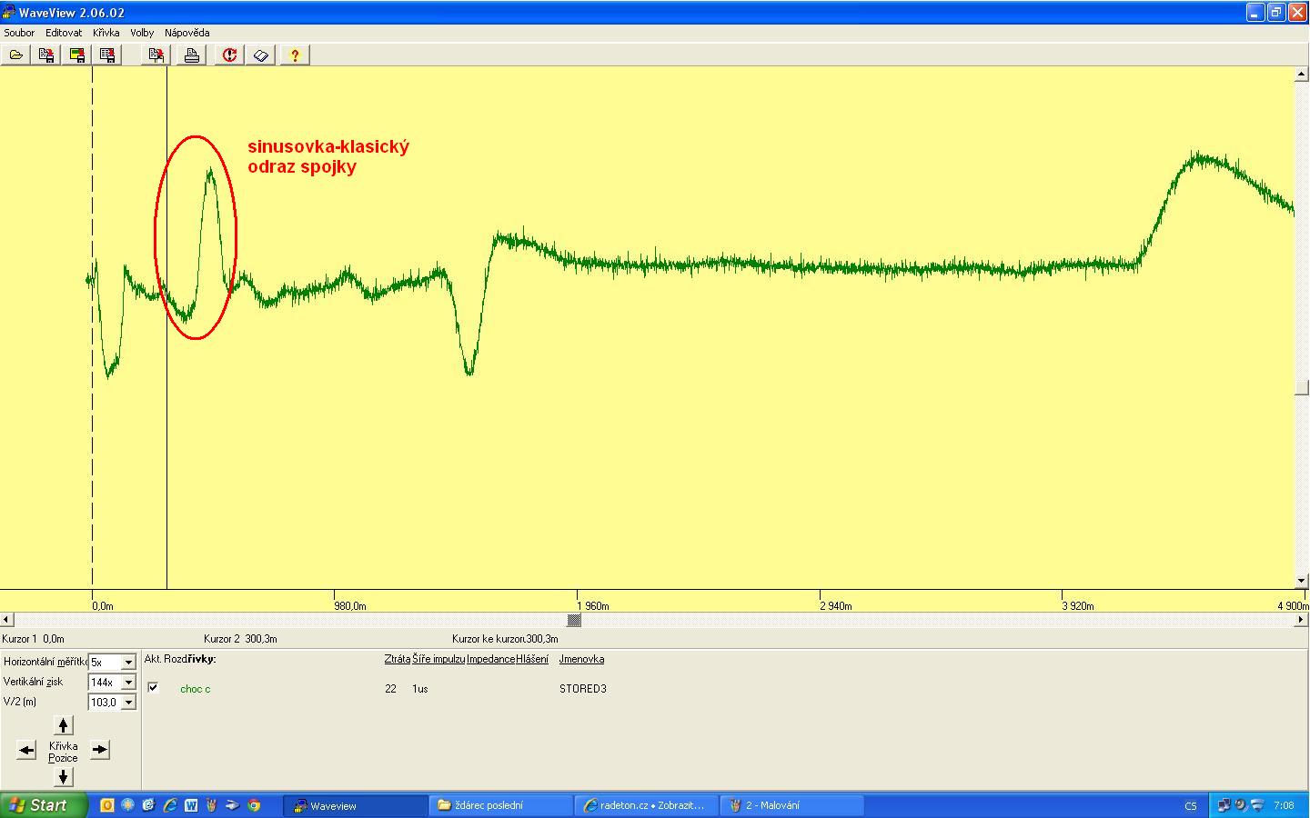Click the Hlášení column header
Image resolution: width=1310 pixels, height=818 pixels.
[531, 659]
